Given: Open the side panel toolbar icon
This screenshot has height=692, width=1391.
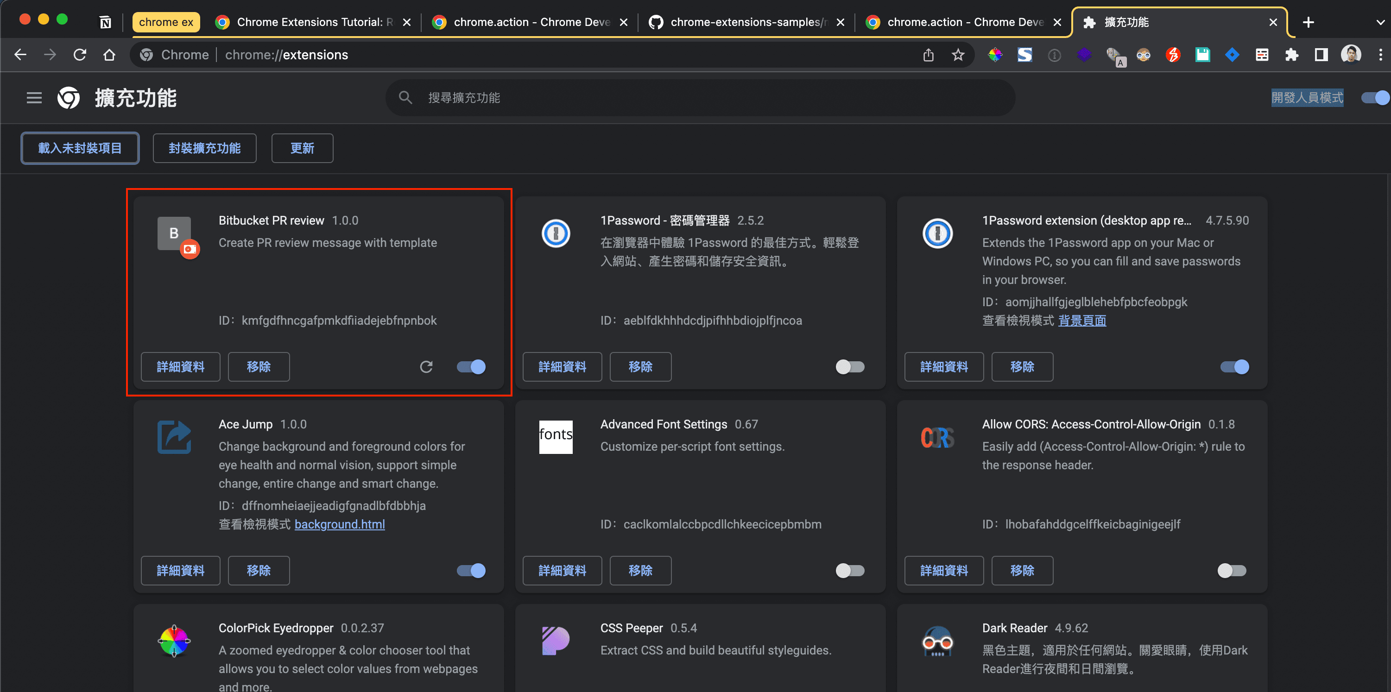Looking at the screenshot, I should [1321, 55].
